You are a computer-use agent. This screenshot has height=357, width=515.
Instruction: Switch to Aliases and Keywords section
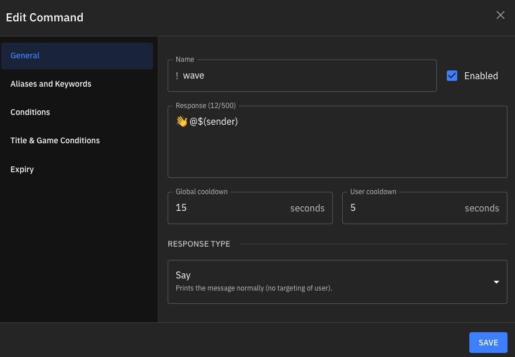point(51,84)
